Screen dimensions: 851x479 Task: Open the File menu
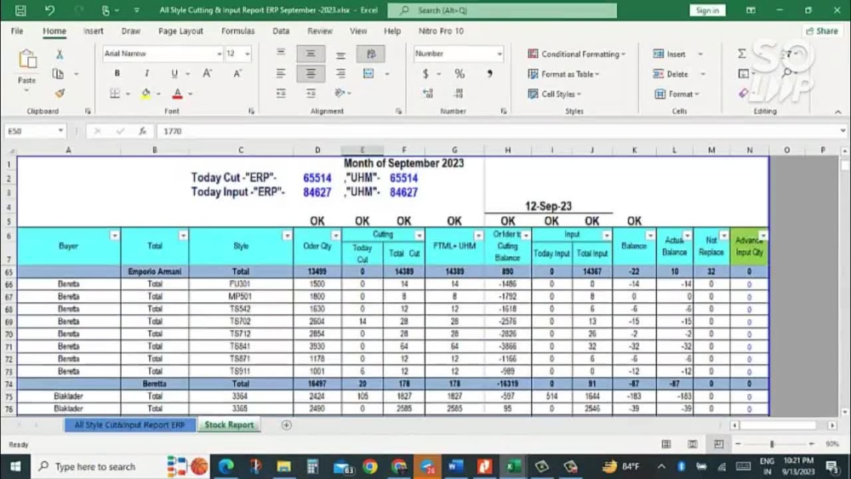(x=17, y=31)
